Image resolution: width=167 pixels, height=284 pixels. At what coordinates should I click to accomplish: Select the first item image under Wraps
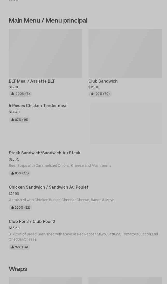tap(45, 281)
